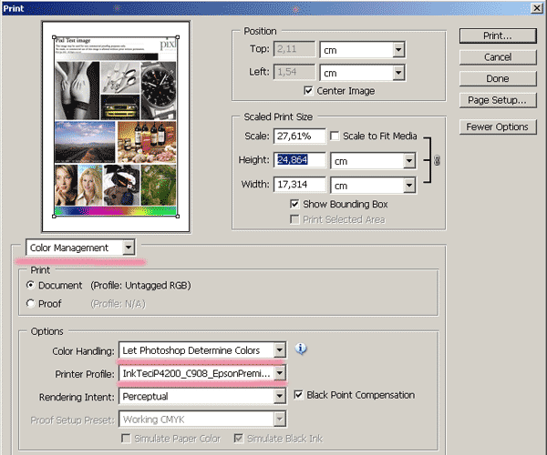Open the Top position units dropdown

pyautogui.click(x=398, y=50)
